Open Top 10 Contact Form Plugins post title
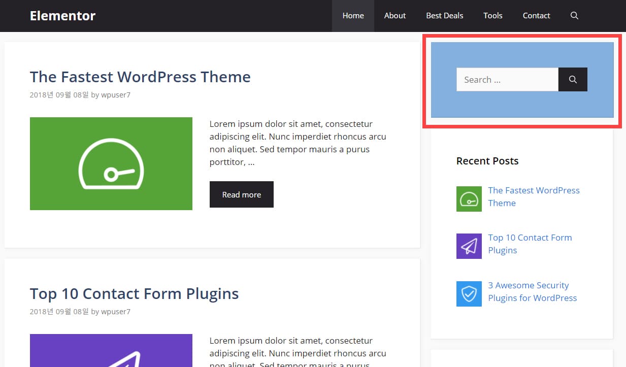Image resolution: width=626 pixels, height=367 pixels. (x=134, y=293)
